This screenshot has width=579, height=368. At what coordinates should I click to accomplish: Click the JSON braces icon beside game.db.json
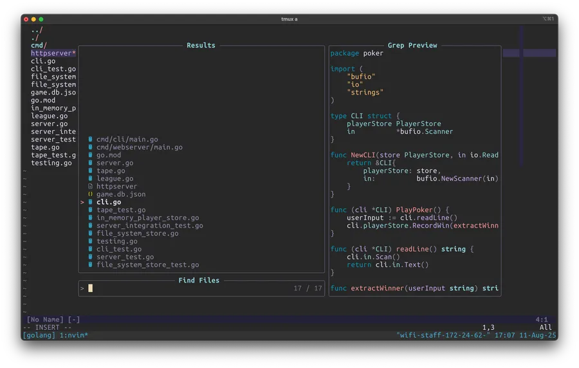tap(90, 194)
